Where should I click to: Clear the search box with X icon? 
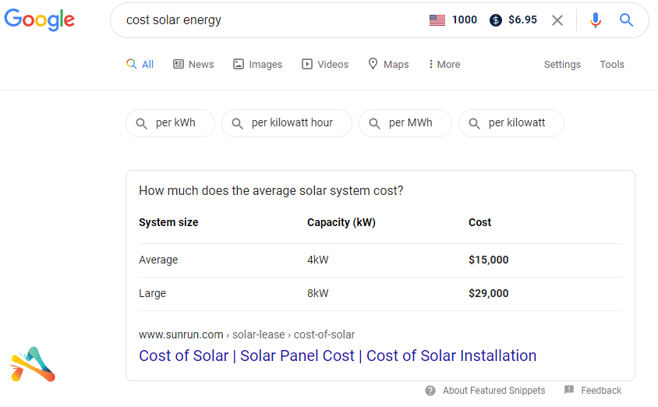(x=557, y=20)
